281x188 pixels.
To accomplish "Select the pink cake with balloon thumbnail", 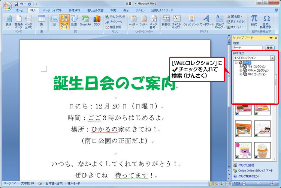I will (243, 150).
